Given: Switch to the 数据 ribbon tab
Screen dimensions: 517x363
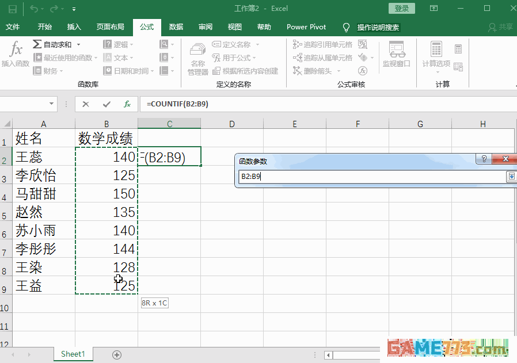Looking at the screenshot, I should click(176, 27).
